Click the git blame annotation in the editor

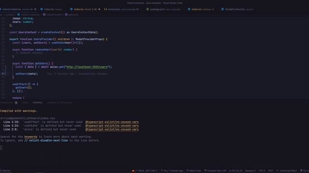coord(77,74)
